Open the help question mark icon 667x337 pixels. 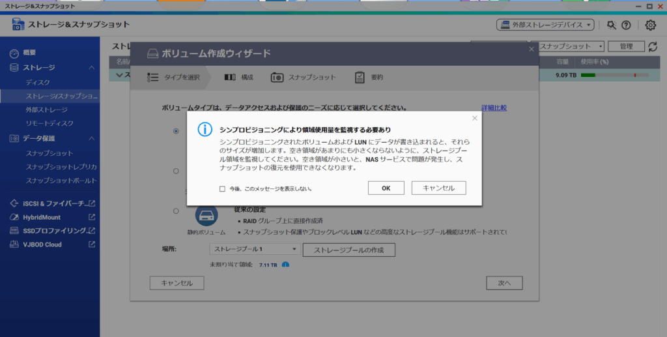click(626, 25)
